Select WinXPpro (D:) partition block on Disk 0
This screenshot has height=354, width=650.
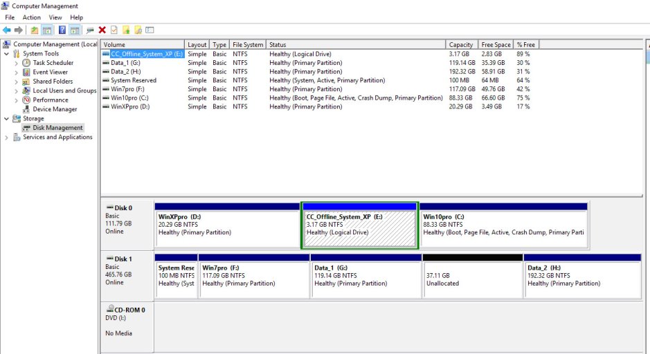(x=227, y=225)
